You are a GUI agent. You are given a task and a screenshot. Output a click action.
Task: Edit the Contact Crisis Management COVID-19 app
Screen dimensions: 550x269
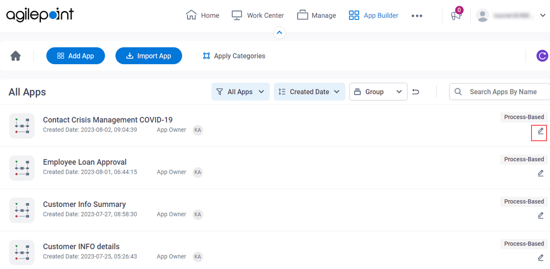[x=541, y=131]
